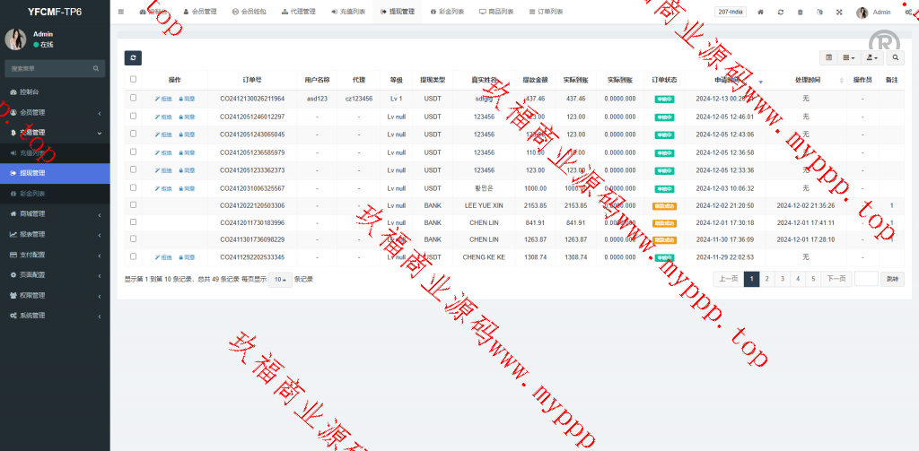Click 同意 for order CO24120512460​12297

coord(187,117)
